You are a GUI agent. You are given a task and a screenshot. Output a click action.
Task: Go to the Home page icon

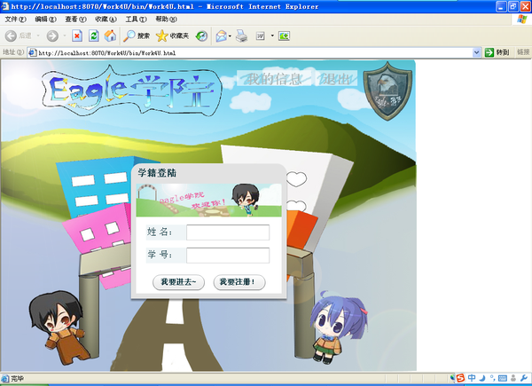110,35
